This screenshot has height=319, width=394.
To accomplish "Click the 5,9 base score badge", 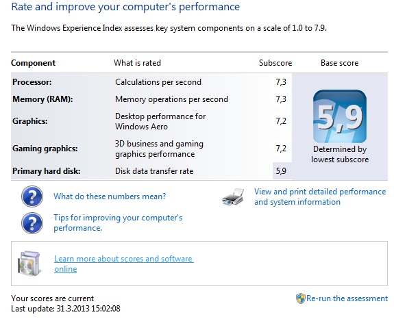I will click(340, 116).
